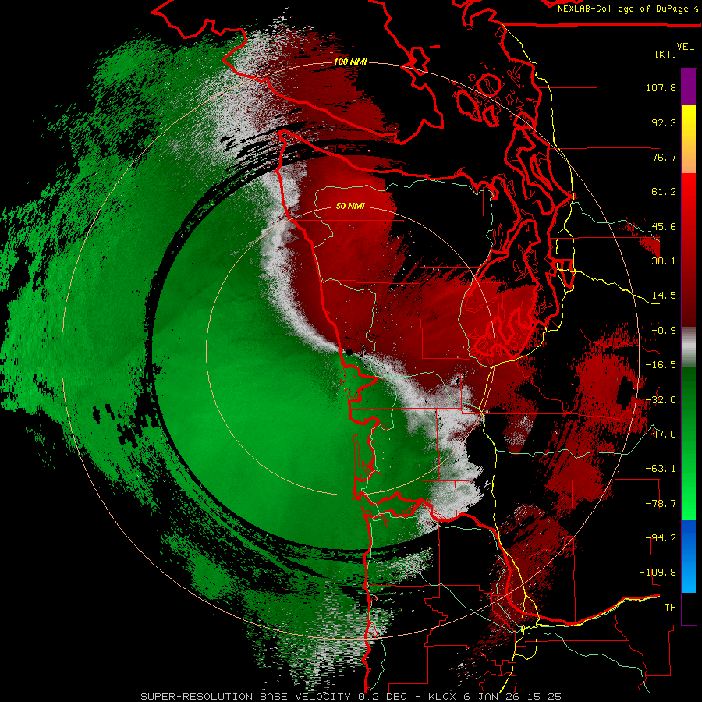The width and height of the screenshot is (702, 702).
Task: Click the black radar site dot at KLGX
Action: [x=349, y=353]
